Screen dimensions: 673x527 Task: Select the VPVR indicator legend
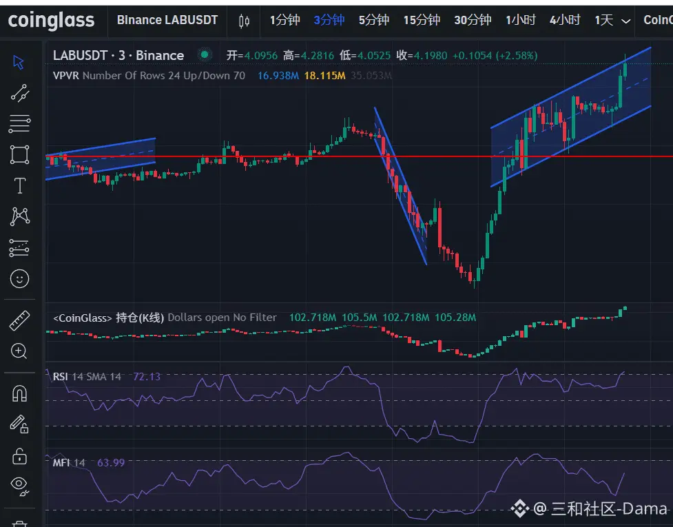[149, 76]
